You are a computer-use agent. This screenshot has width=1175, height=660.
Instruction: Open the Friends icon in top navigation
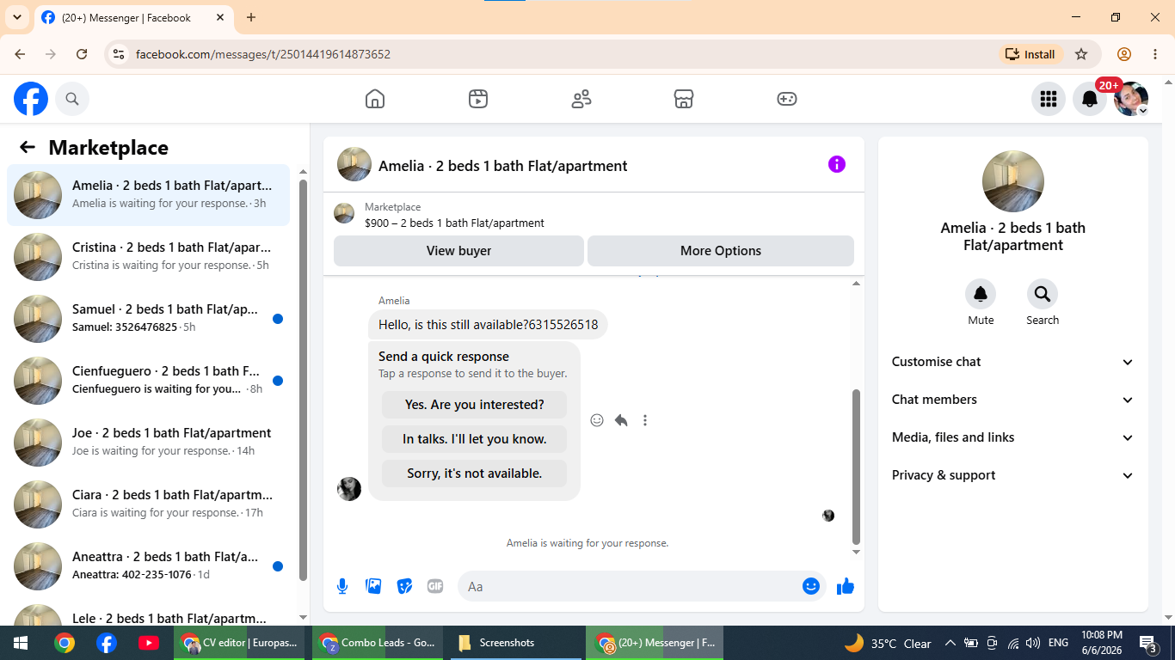581,99
